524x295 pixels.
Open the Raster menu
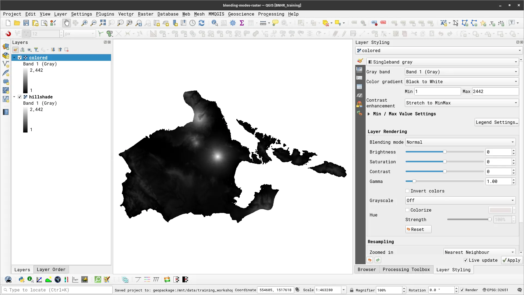146,14
